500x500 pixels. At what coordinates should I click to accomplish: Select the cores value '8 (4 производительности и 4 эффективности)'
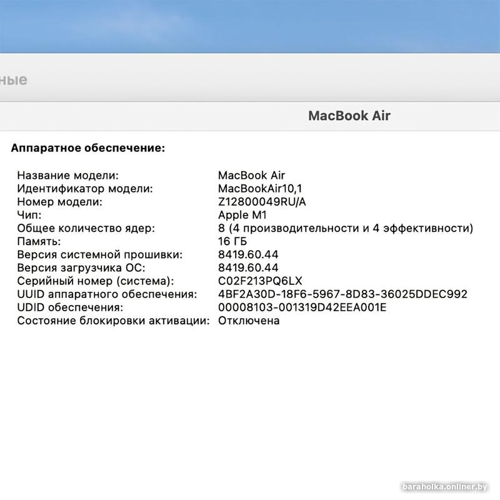tap(346, 228)
